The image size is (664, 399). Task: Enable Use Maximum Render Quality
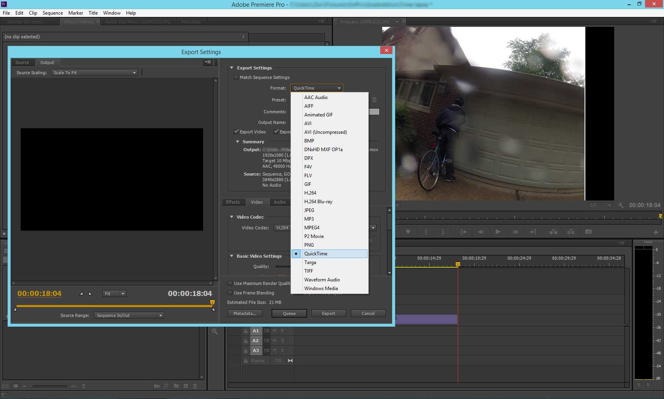pyautogui.click(x=230, y=283)
